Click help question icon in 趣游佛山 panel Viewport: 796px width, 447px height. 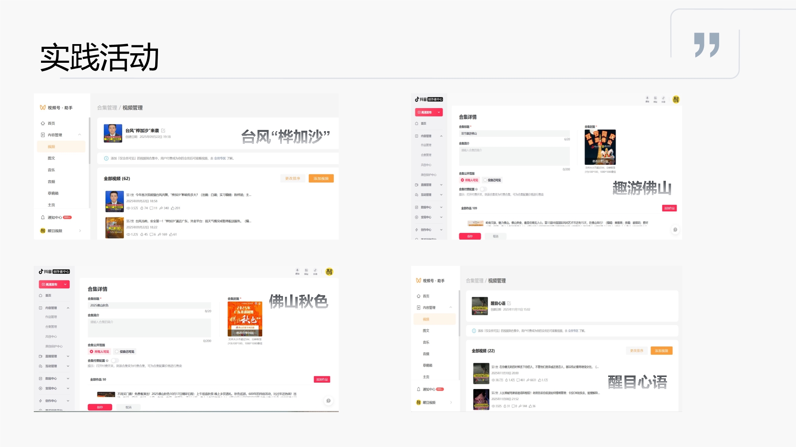[x=675, y=230]
